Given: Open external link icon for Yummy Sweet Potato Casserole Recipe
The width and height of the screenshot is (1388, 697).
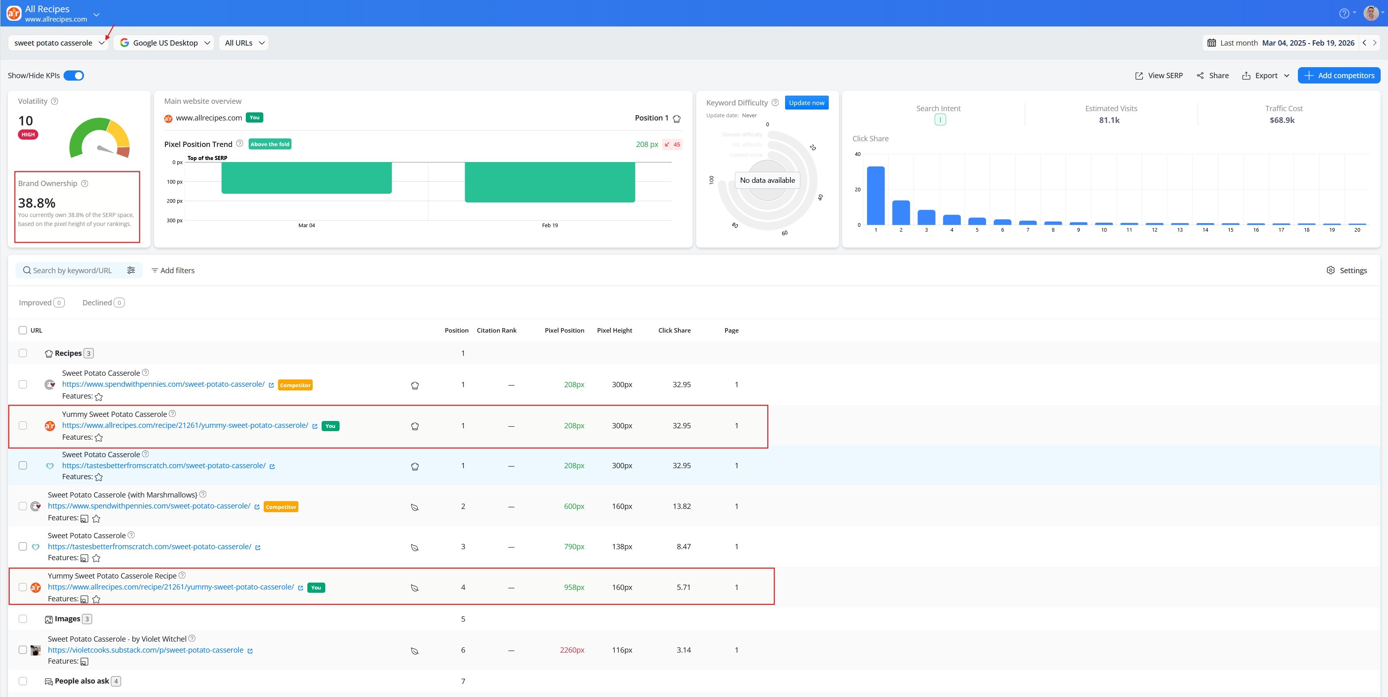Looking at the screenshot, I should (x=301, y=588).
